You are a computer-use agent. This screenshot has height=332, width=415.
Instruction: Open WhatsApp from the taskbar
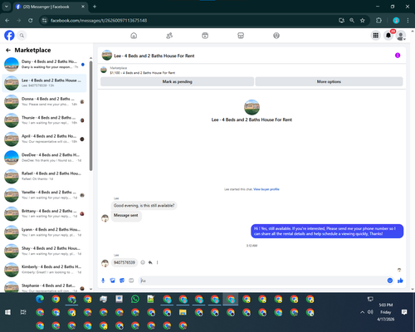(135, 299)
